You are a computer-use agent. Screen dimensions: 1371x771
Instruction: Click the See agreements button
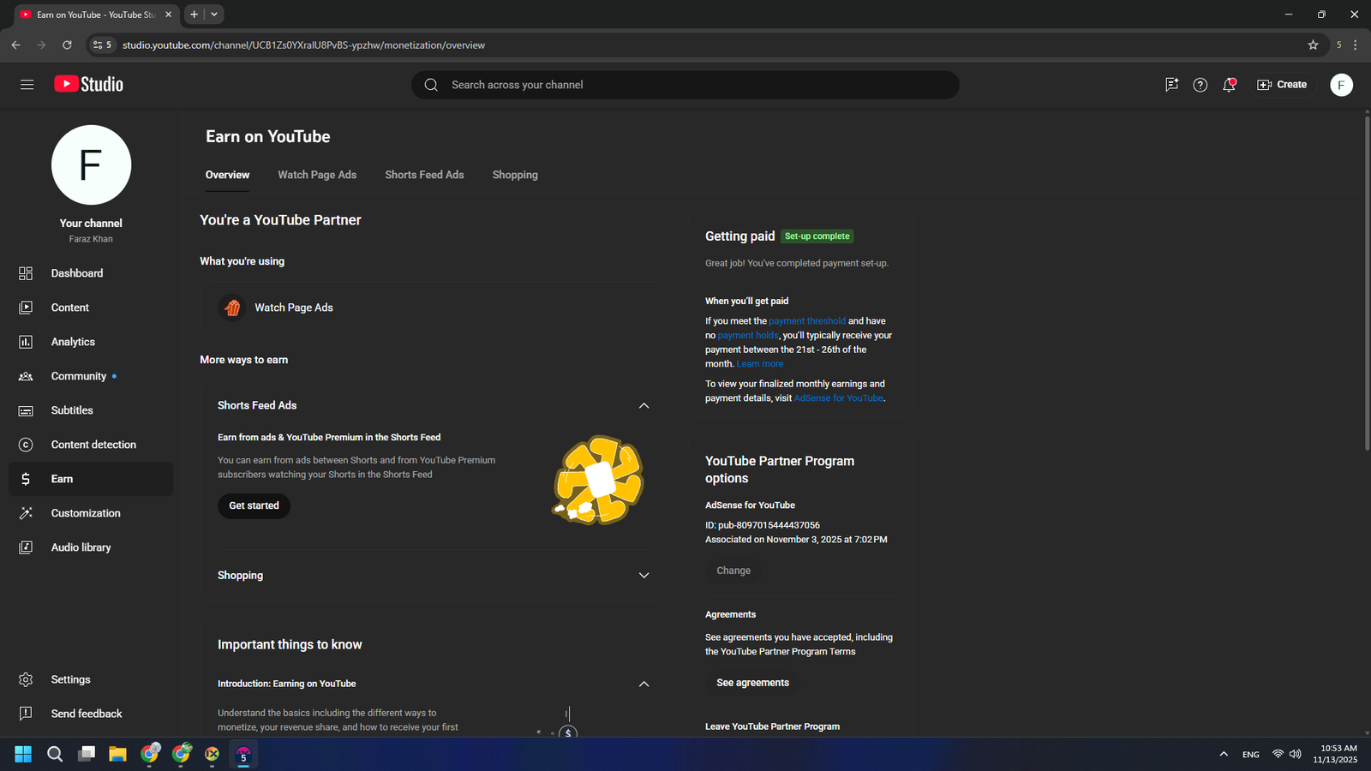coord(752,683)
